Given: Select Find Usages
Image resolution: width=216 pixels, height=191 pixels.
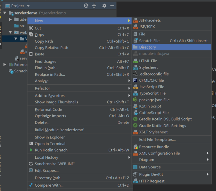Looking at the screenshot, I should tap(80, 61).
